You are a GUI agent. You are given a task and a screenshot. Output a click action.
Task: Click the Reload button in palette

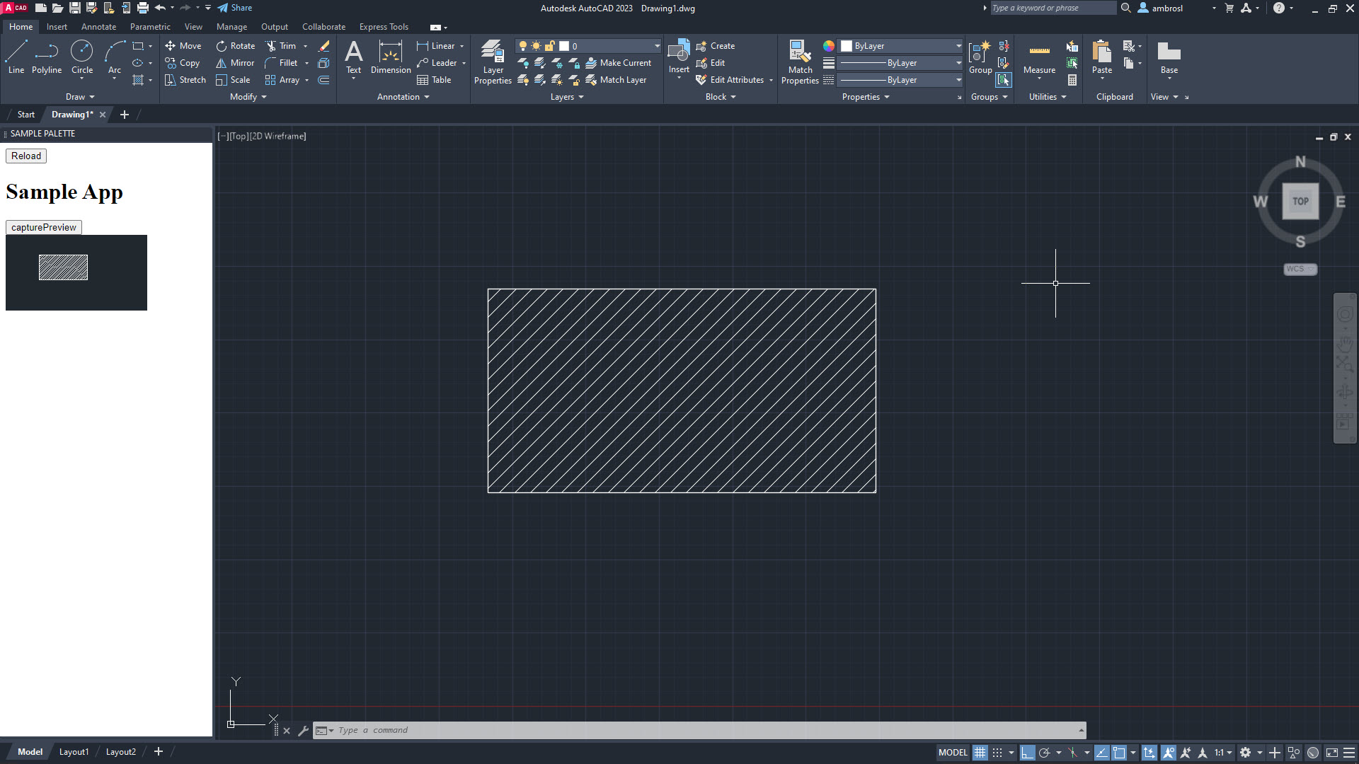pyautogui.click(x=26, y=156)
